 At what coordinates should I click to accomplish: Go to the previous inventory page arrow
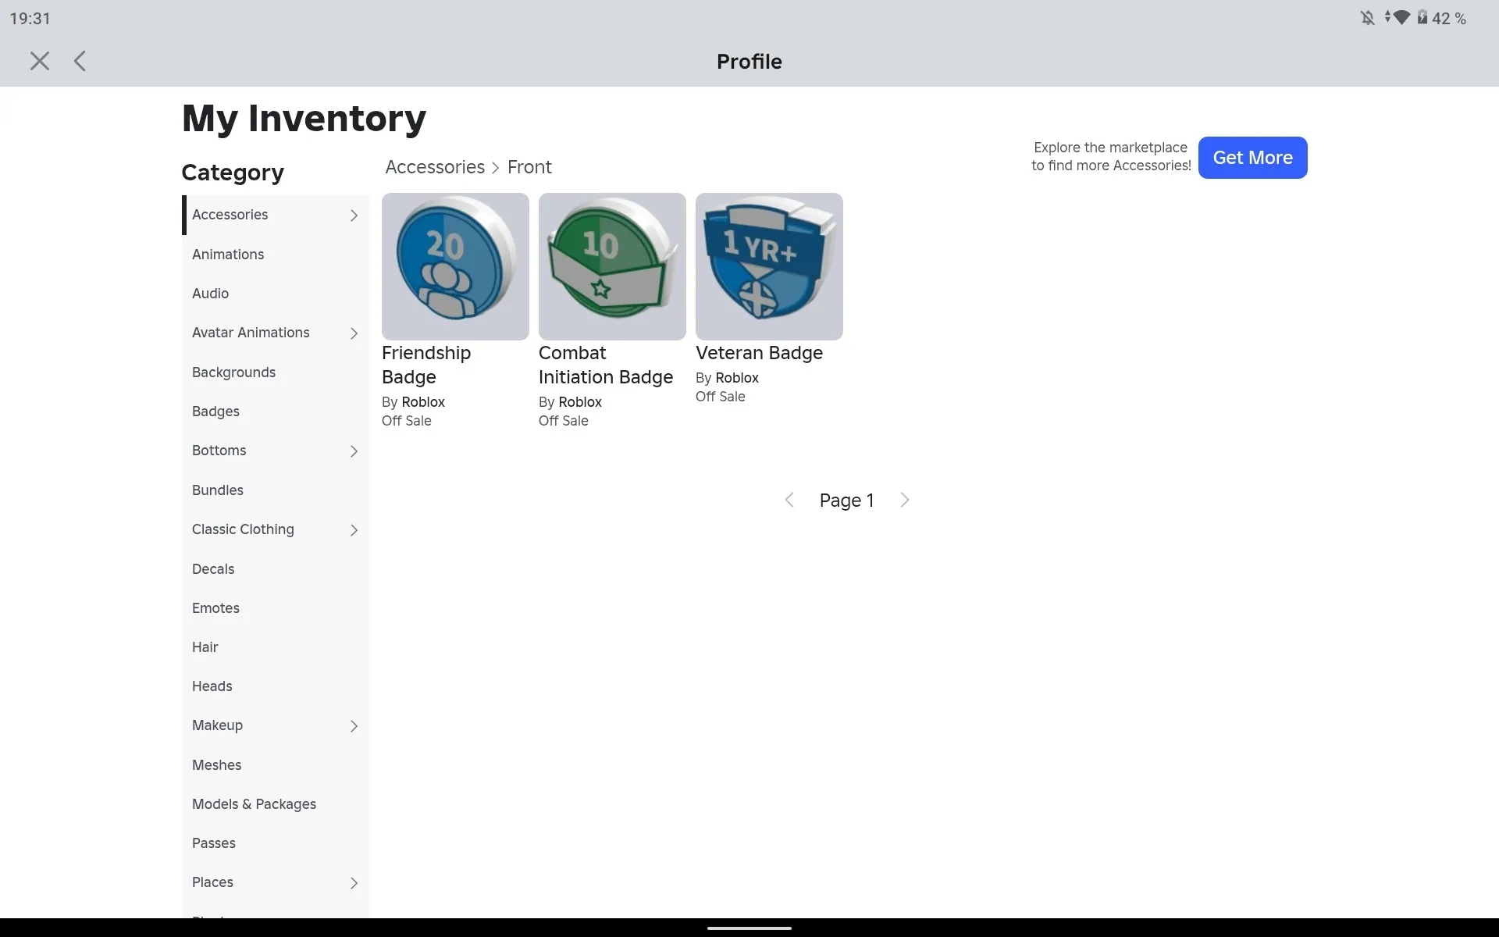click(789, 500)
